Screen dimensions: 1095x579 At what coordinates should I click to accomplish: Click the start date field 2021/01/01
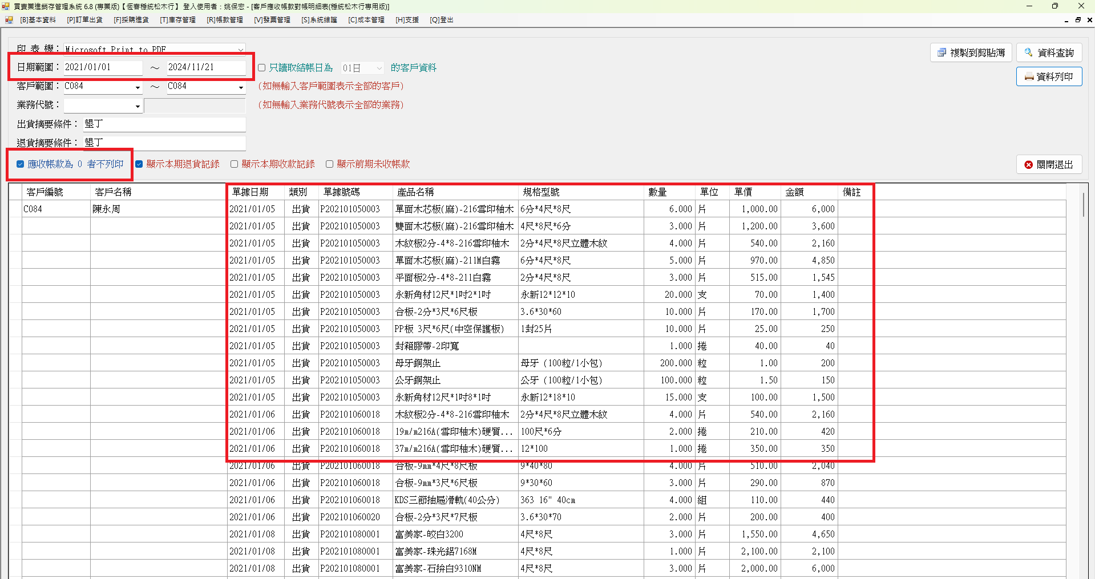[103, 67]
